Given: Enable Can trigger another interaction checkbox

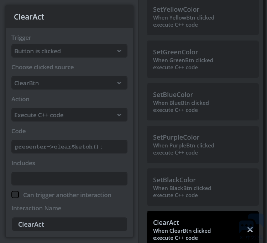Looking at the screenshot, I should (x=15, y=195).
